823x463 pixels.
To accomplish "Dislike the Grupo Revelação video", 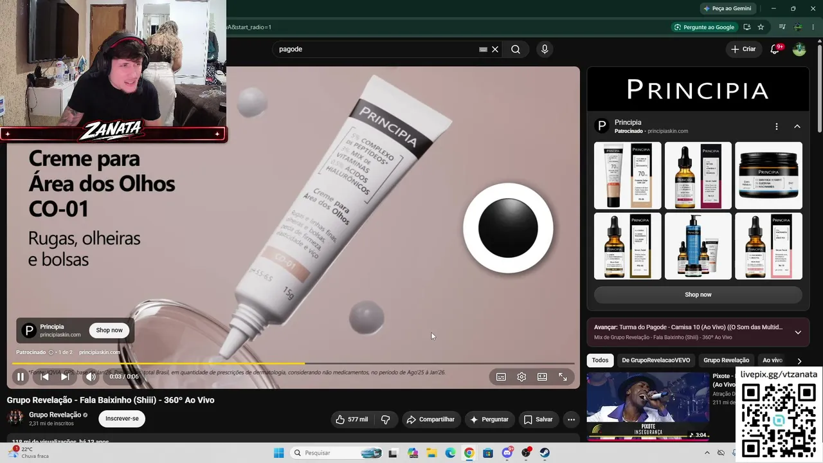I will (x=386, y=419).
